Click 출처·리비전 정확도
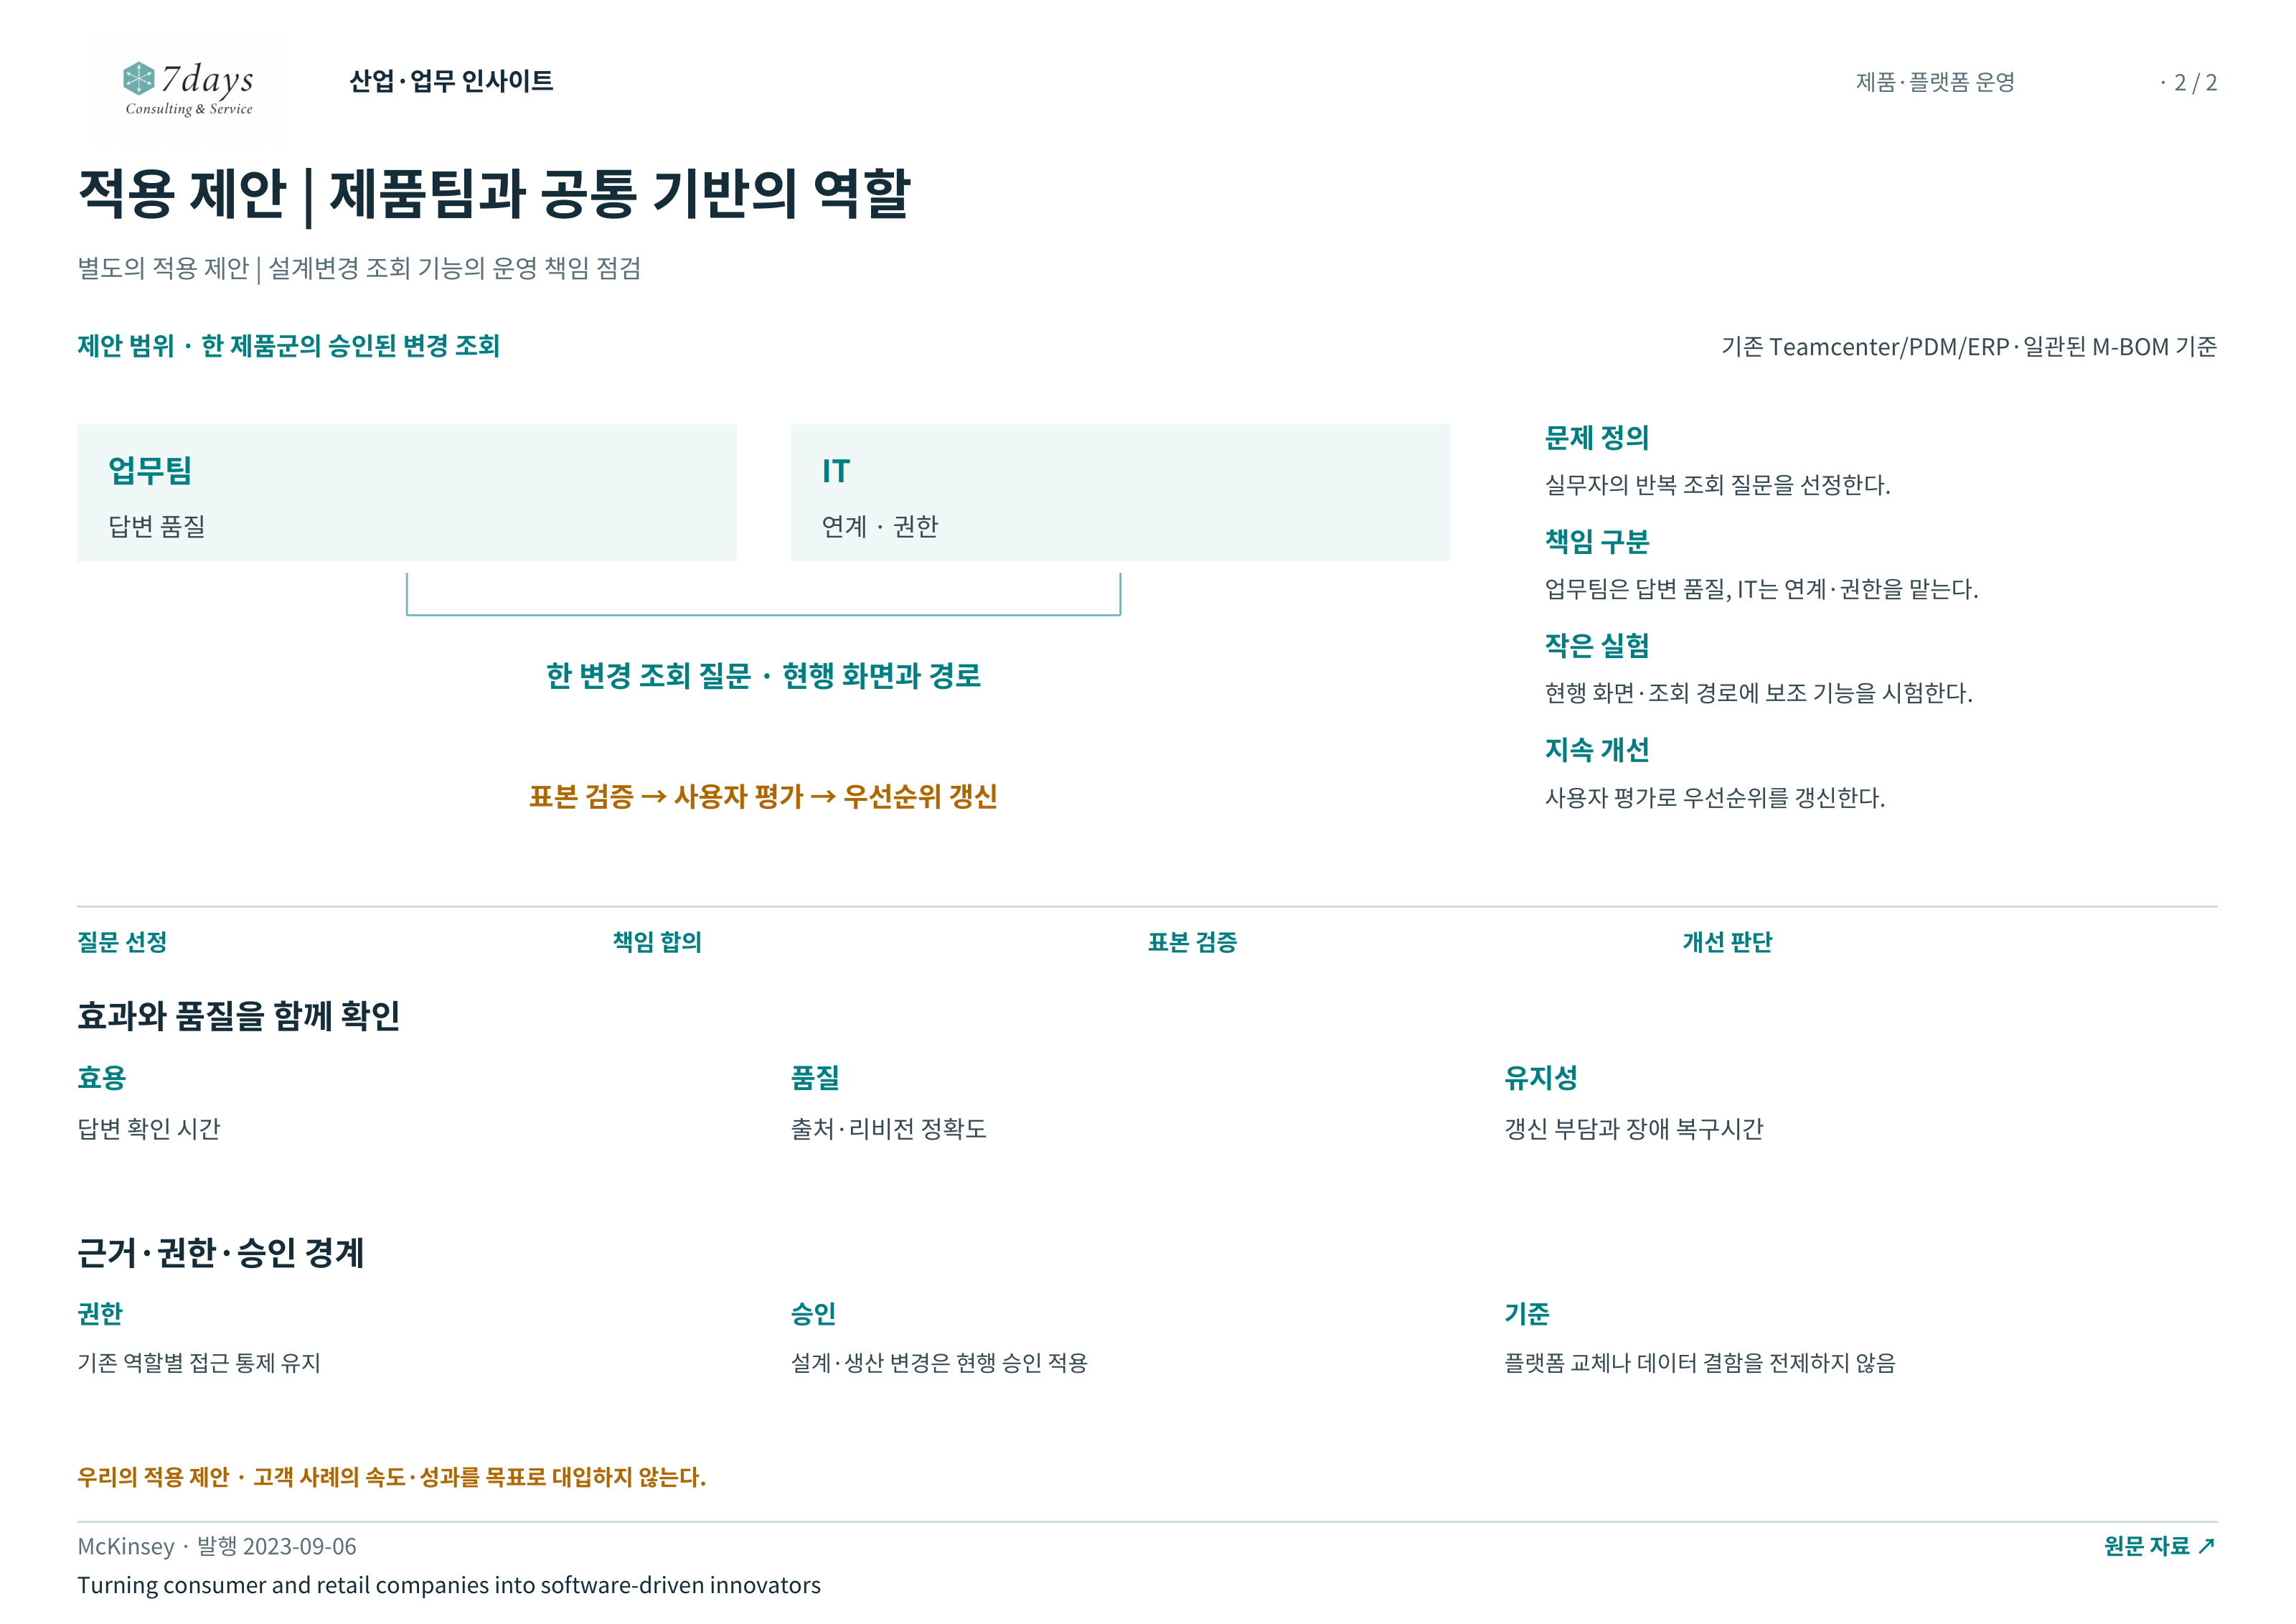The width and height of the screenshot is (2296, 1624). tap(889, 1129)
